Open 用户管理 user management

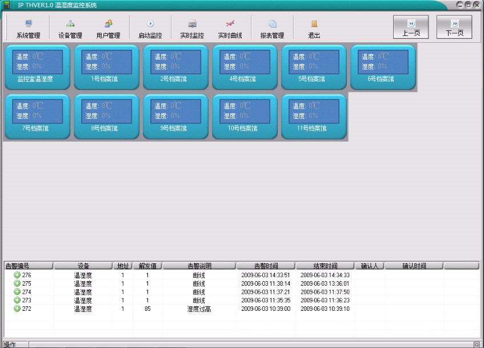[108, 27]
